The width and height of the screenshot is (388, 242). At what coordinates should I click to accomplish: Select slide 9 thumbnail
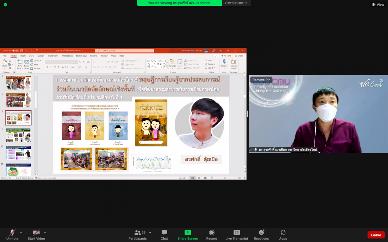[x=18, y=135]
